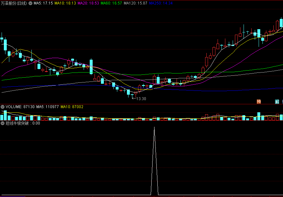Viewport: 283px width, 197px height.
Task: Select the MA5: 17.15 label in price panel
Action: pyautogui.click(x=43, y=3)
